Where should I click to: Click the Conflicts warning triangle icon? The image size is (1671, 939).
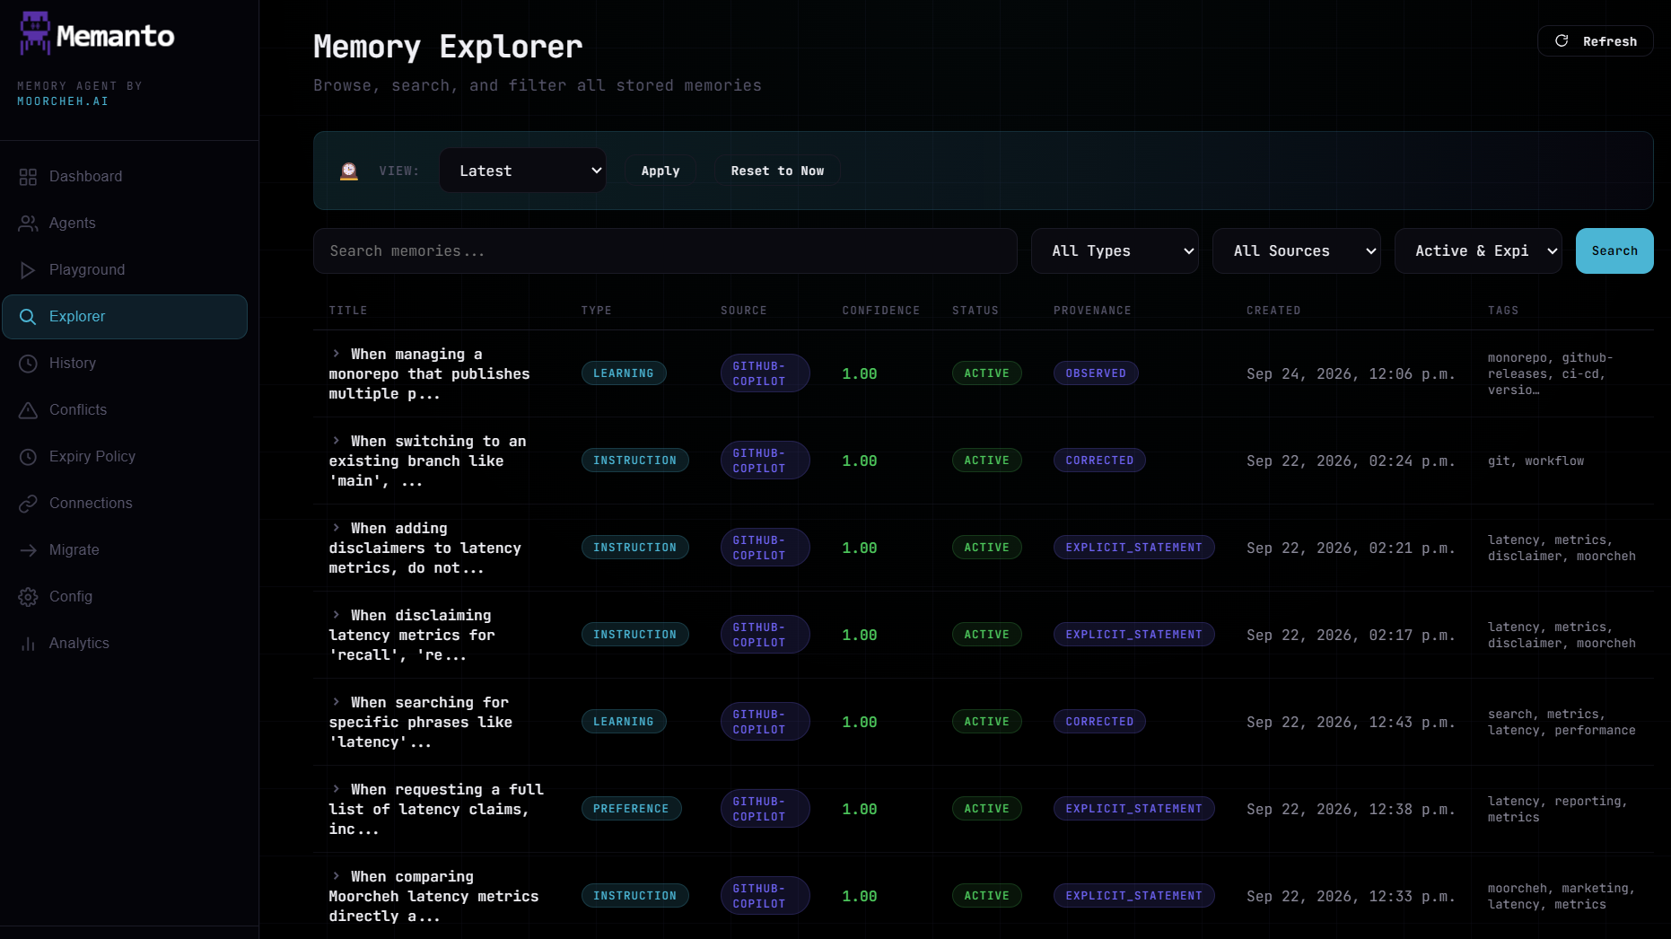tap(28, 410)
